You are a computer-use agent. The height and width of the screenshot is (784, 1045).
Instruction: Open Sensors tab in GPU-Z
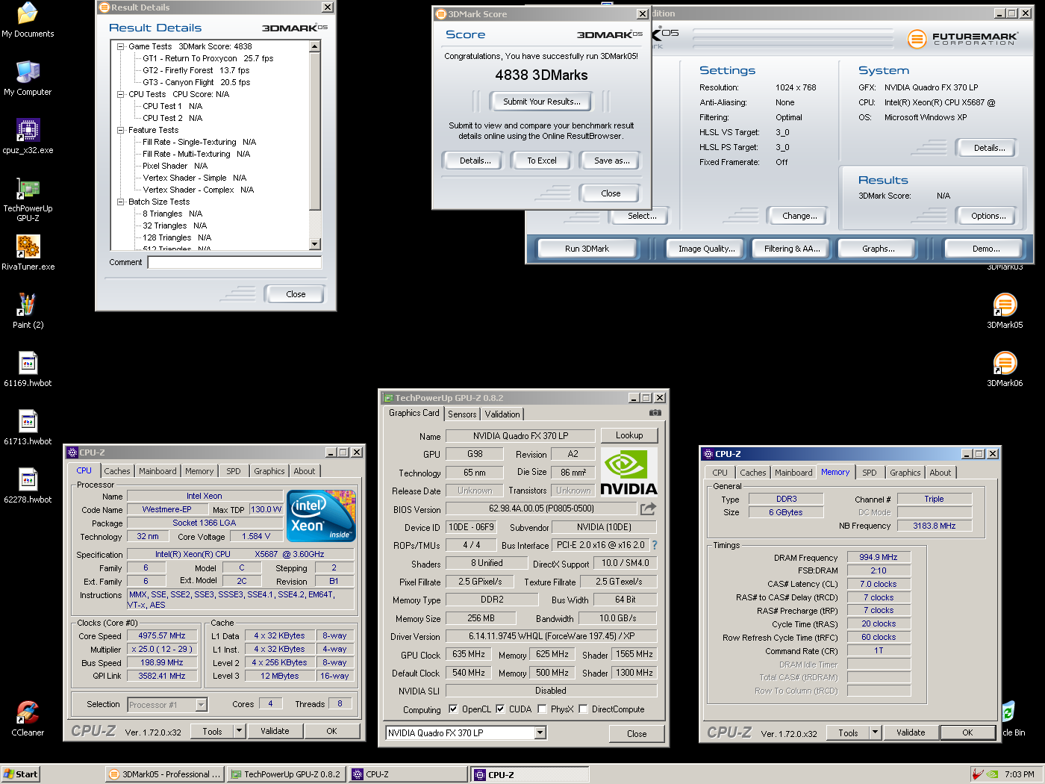tap(462, 414)
